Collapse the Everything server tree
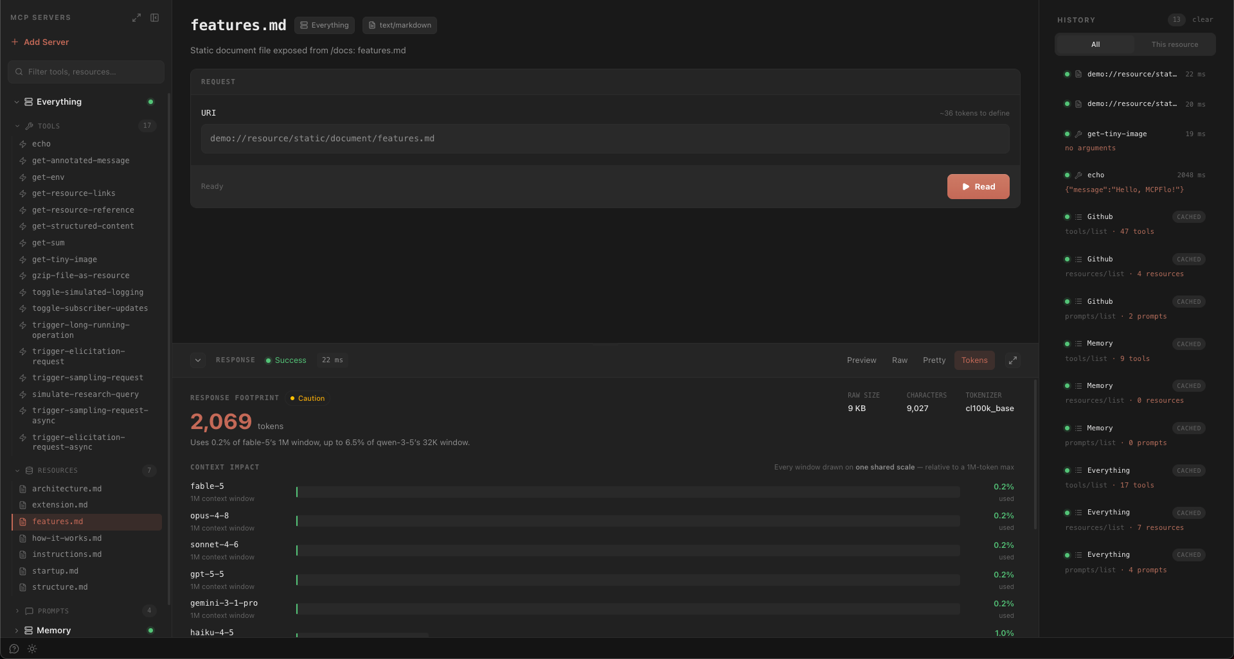The image size is (1234, 659). point(17,102)
